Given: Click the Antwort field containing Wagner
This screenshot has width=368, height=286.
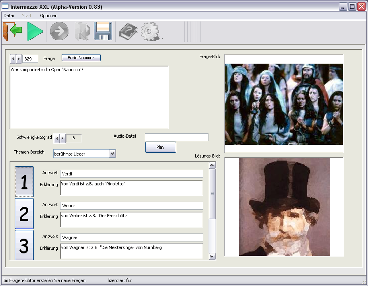Looking at the screenshot, I should [132, 237].
